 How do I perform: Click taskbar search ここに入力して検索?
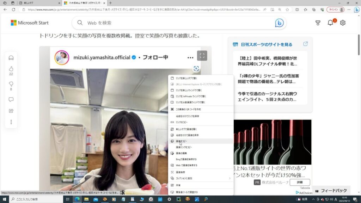pyautogui.click(x=36, y=199)
